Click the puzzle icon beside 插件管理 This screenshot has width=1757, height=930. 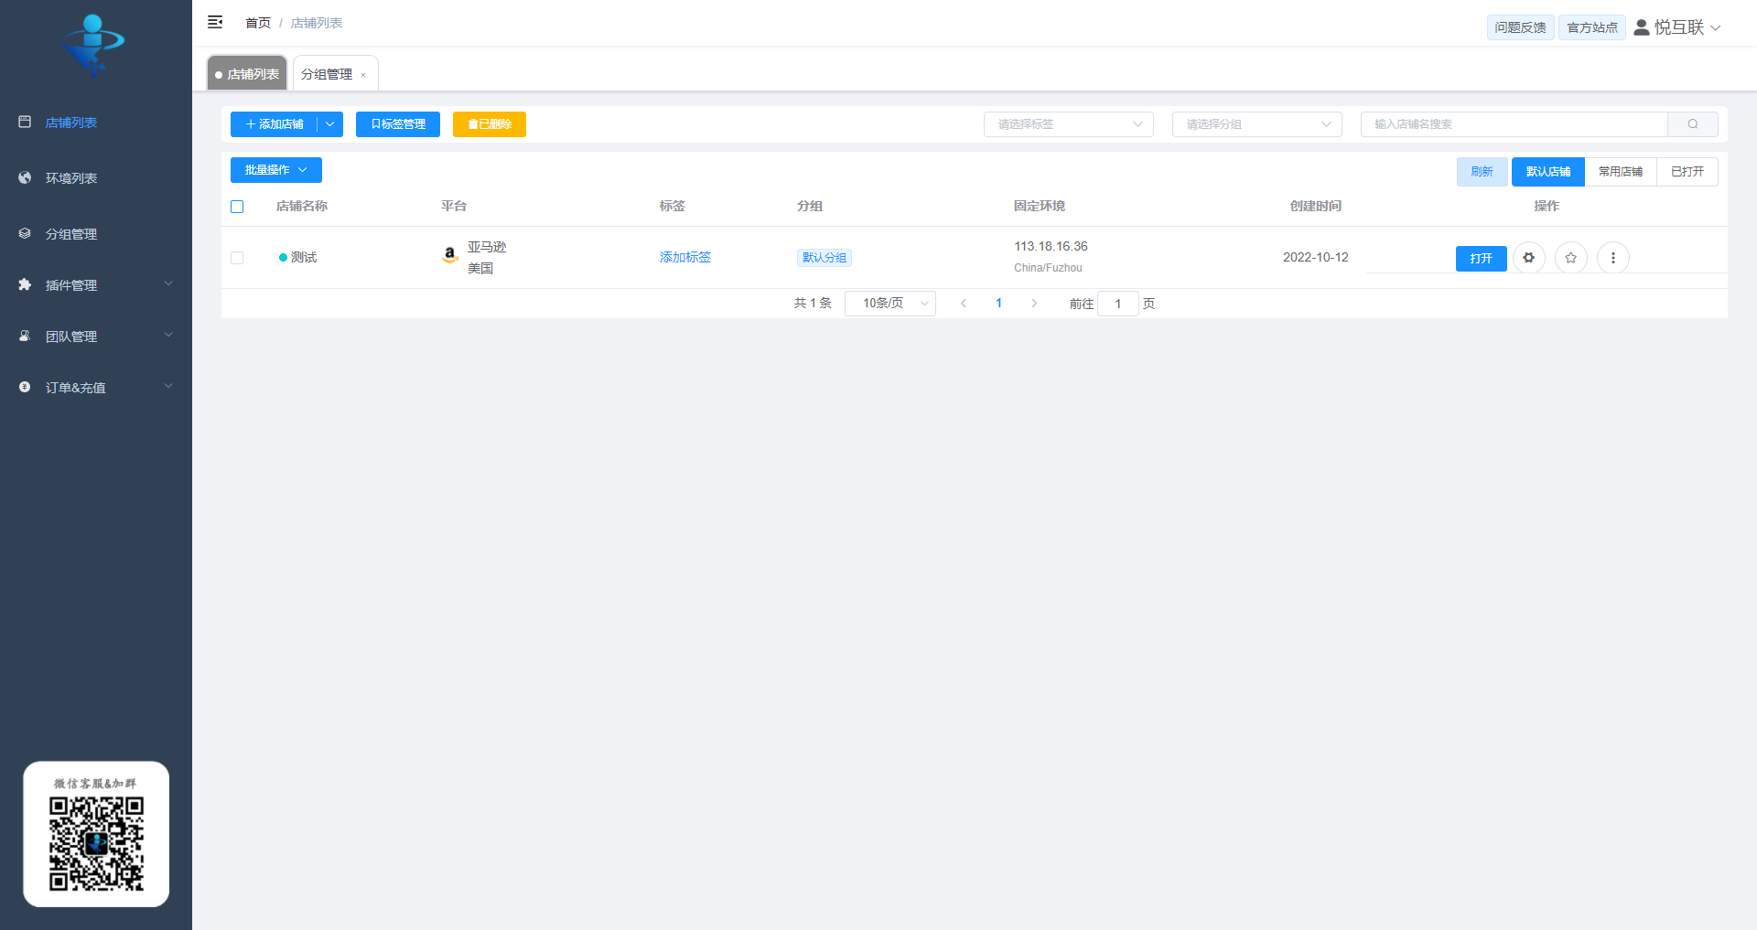[x=25, y=284]
